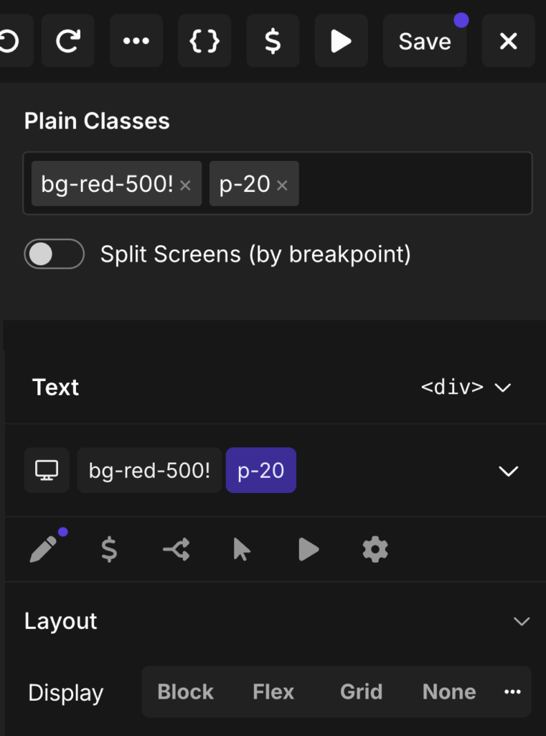The image size is (546, 736).
Task: Click the node connection icon in the element toolbar
Action: click(174, 549)
